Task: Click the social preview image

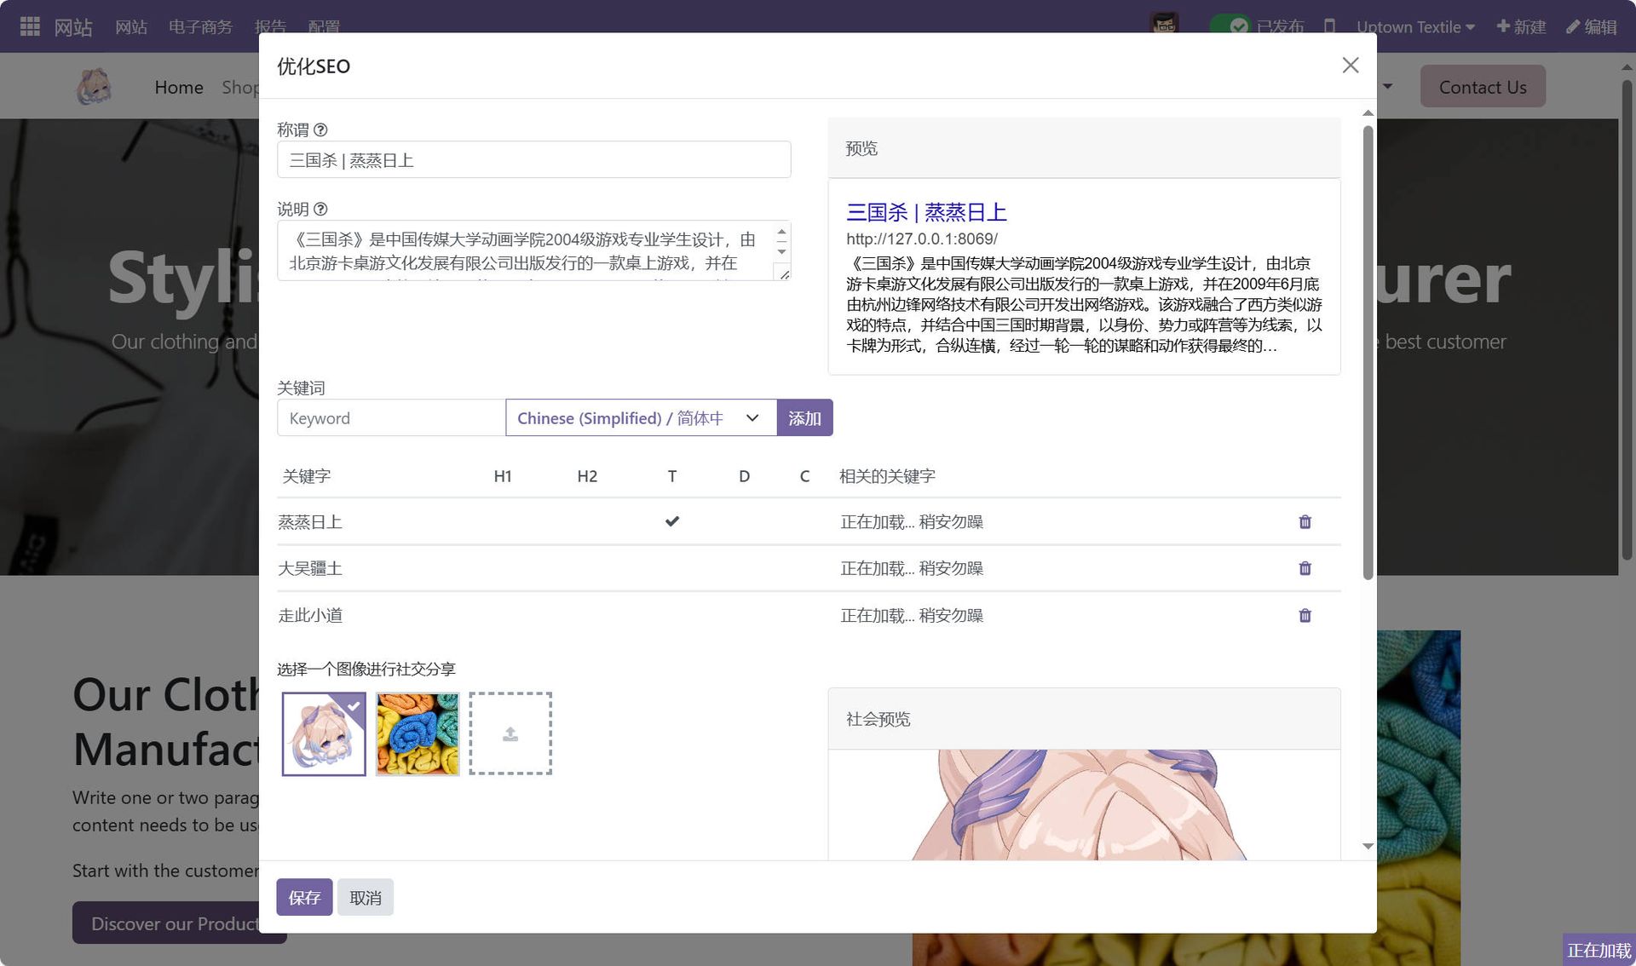Action: pos(1084,805)
